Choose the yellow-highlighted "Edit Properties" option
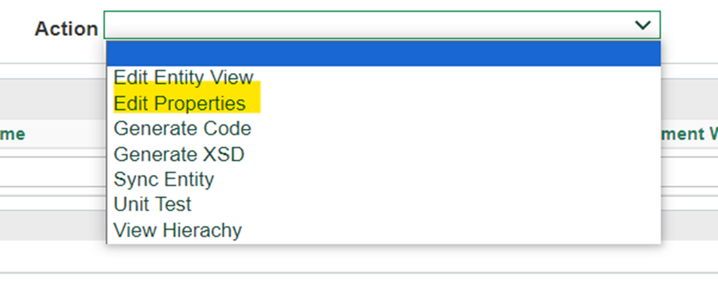718x282 pixels. click(x=180, y=104)
